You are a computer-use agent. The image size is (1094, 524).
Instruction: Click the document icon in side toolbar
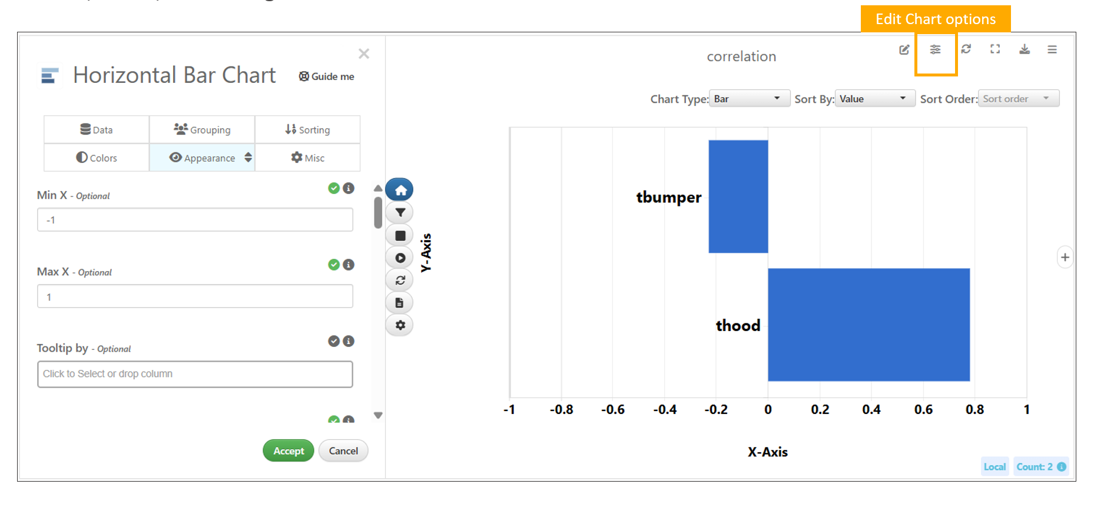click(400, 303)
